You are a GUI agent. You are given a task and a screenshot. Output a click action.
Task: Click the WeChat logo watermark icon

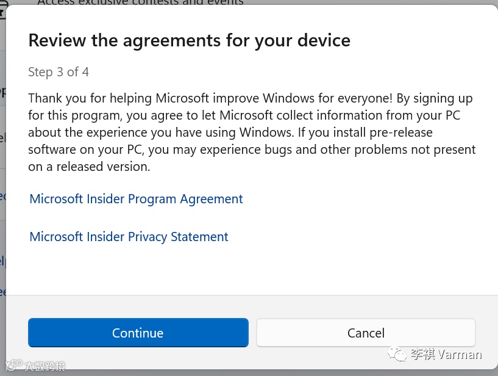pyautogui.click(x=399, y=353)
